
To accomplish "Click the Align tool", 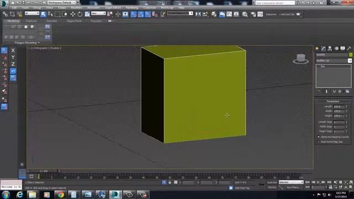I will pos(205,14).
